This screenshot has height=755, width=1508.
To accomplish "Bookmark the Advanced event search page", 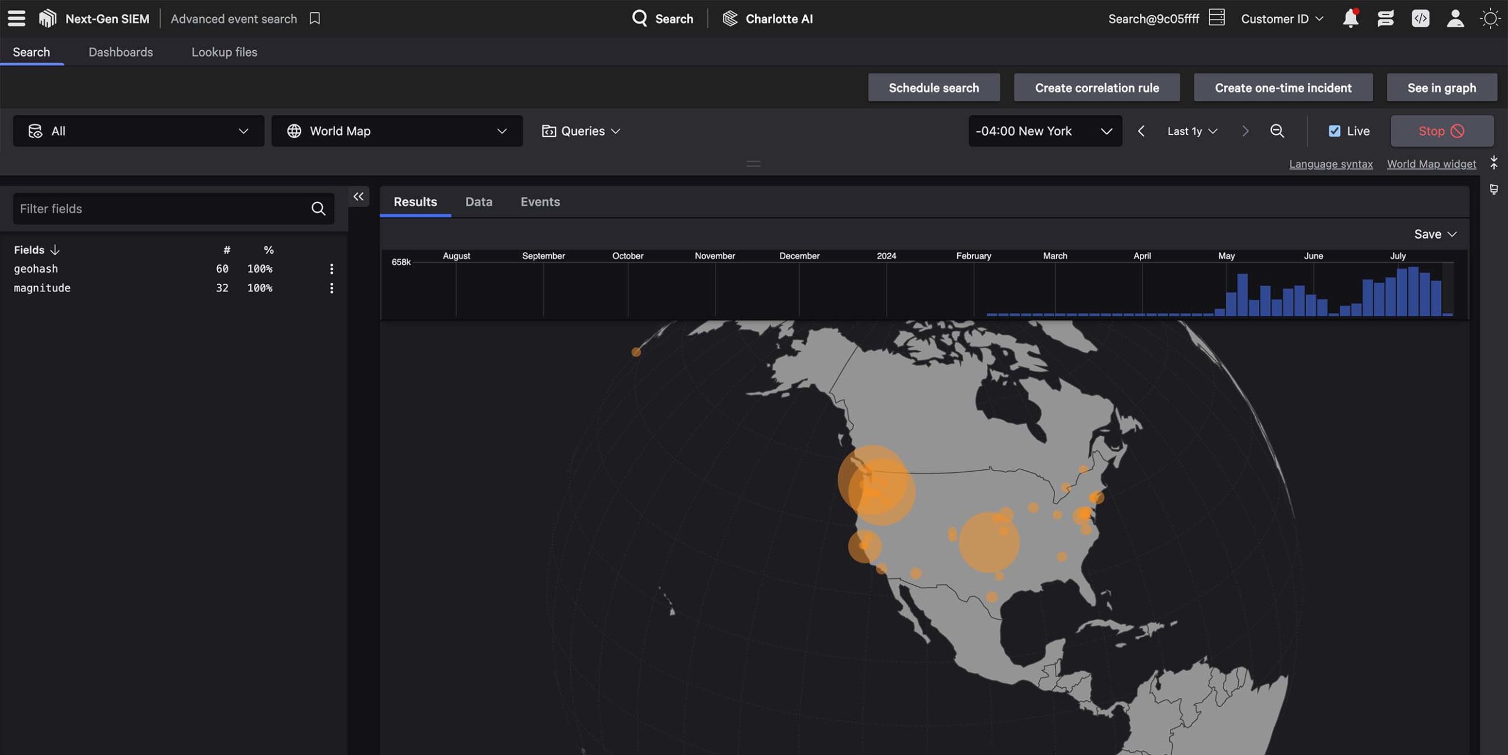I will (x=315, y=18).
